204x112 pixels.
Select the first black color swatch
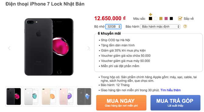coord(150,19)
